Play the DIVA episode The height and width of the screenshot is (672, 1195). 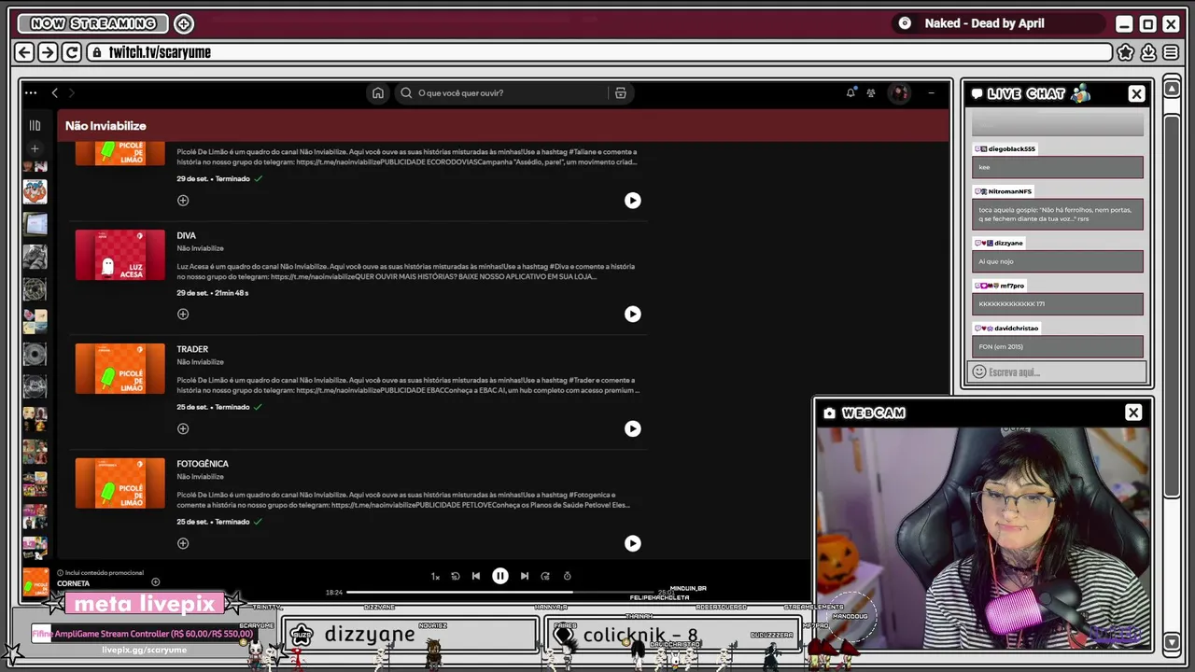point(633,315)
